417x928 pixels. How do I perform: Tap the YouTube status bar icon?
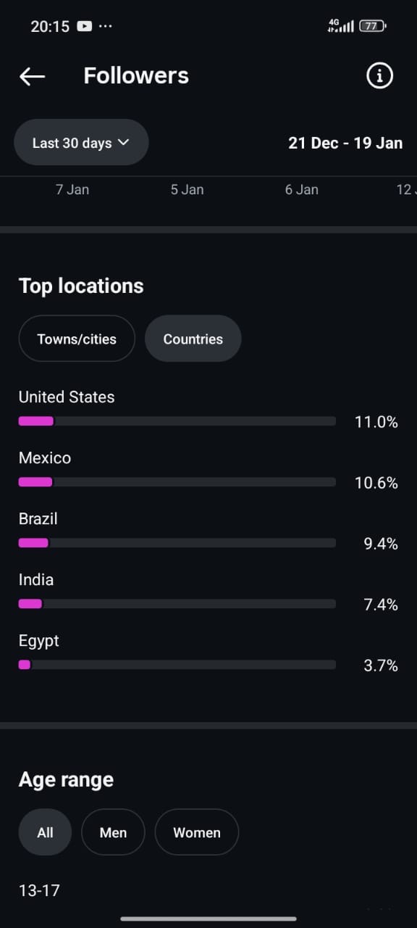(x=85, y=26)
